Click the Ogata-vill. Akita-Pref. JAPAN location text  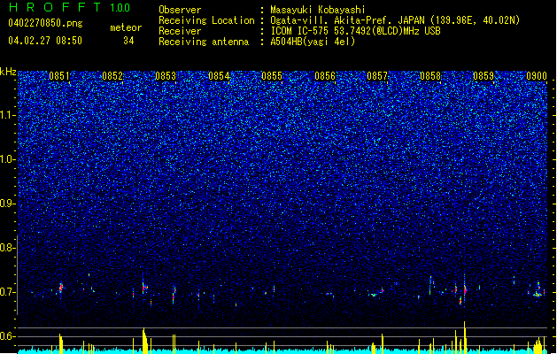395,20
